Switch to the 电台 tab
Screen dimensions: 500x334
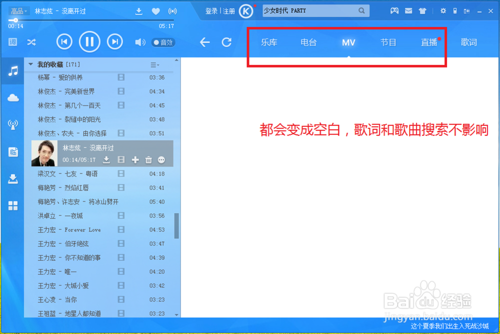(308, 42)
